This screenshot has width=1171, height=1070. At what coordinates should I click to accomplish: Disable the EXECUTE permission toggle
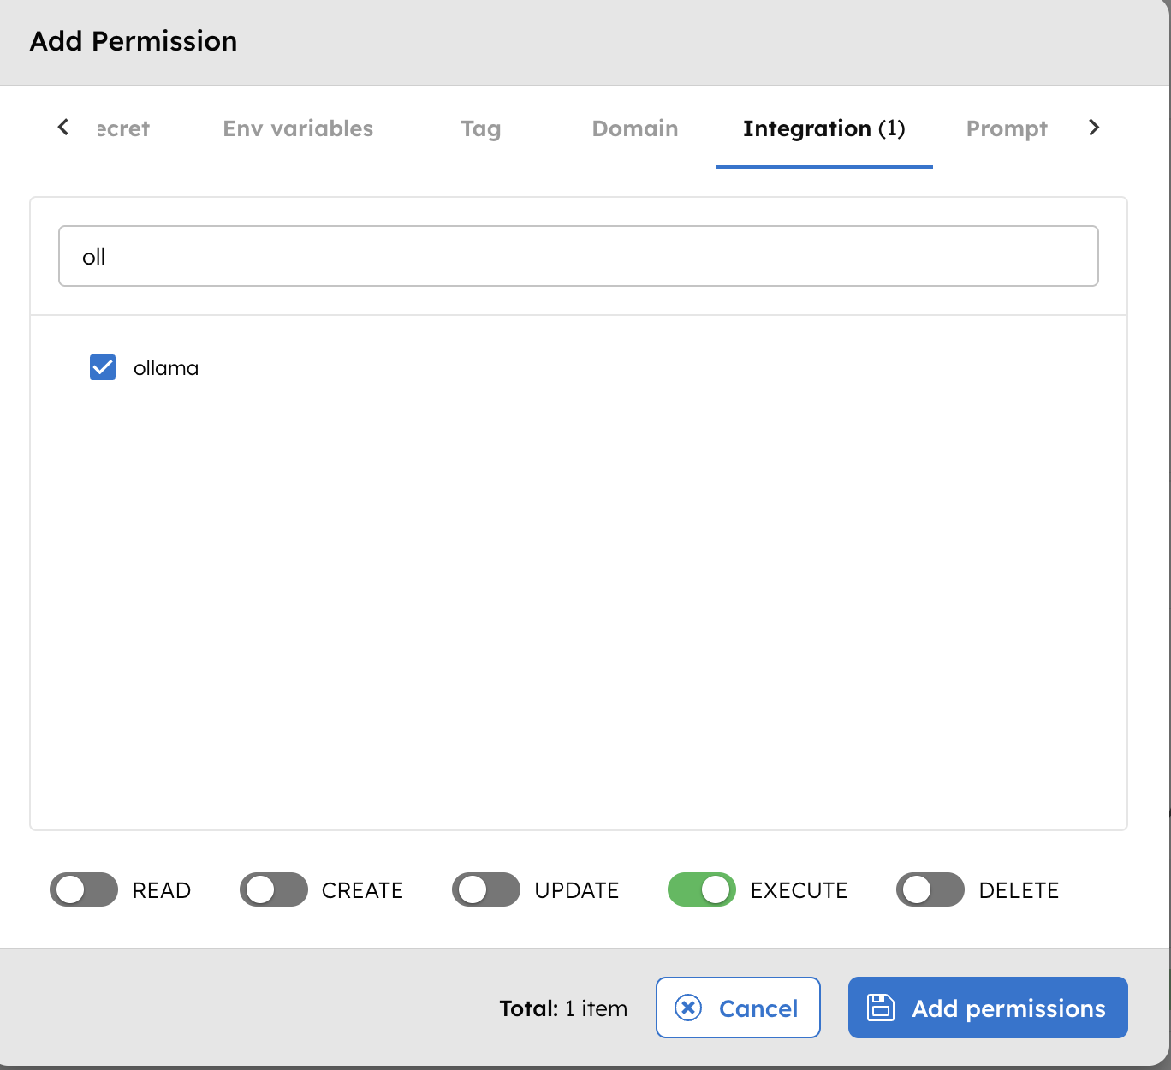pos(702,889)
